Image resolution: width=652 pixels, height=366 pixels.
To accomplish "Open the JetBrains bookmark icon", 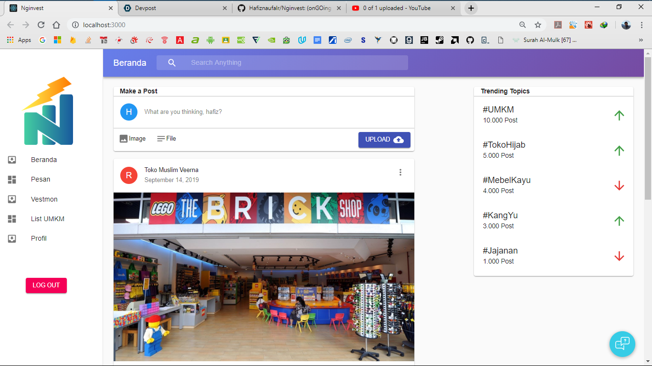I will [424, 40].
